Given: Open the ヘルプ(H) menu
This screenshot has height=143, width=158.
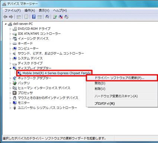Looking at the screenshot, I should pos(60,10).
